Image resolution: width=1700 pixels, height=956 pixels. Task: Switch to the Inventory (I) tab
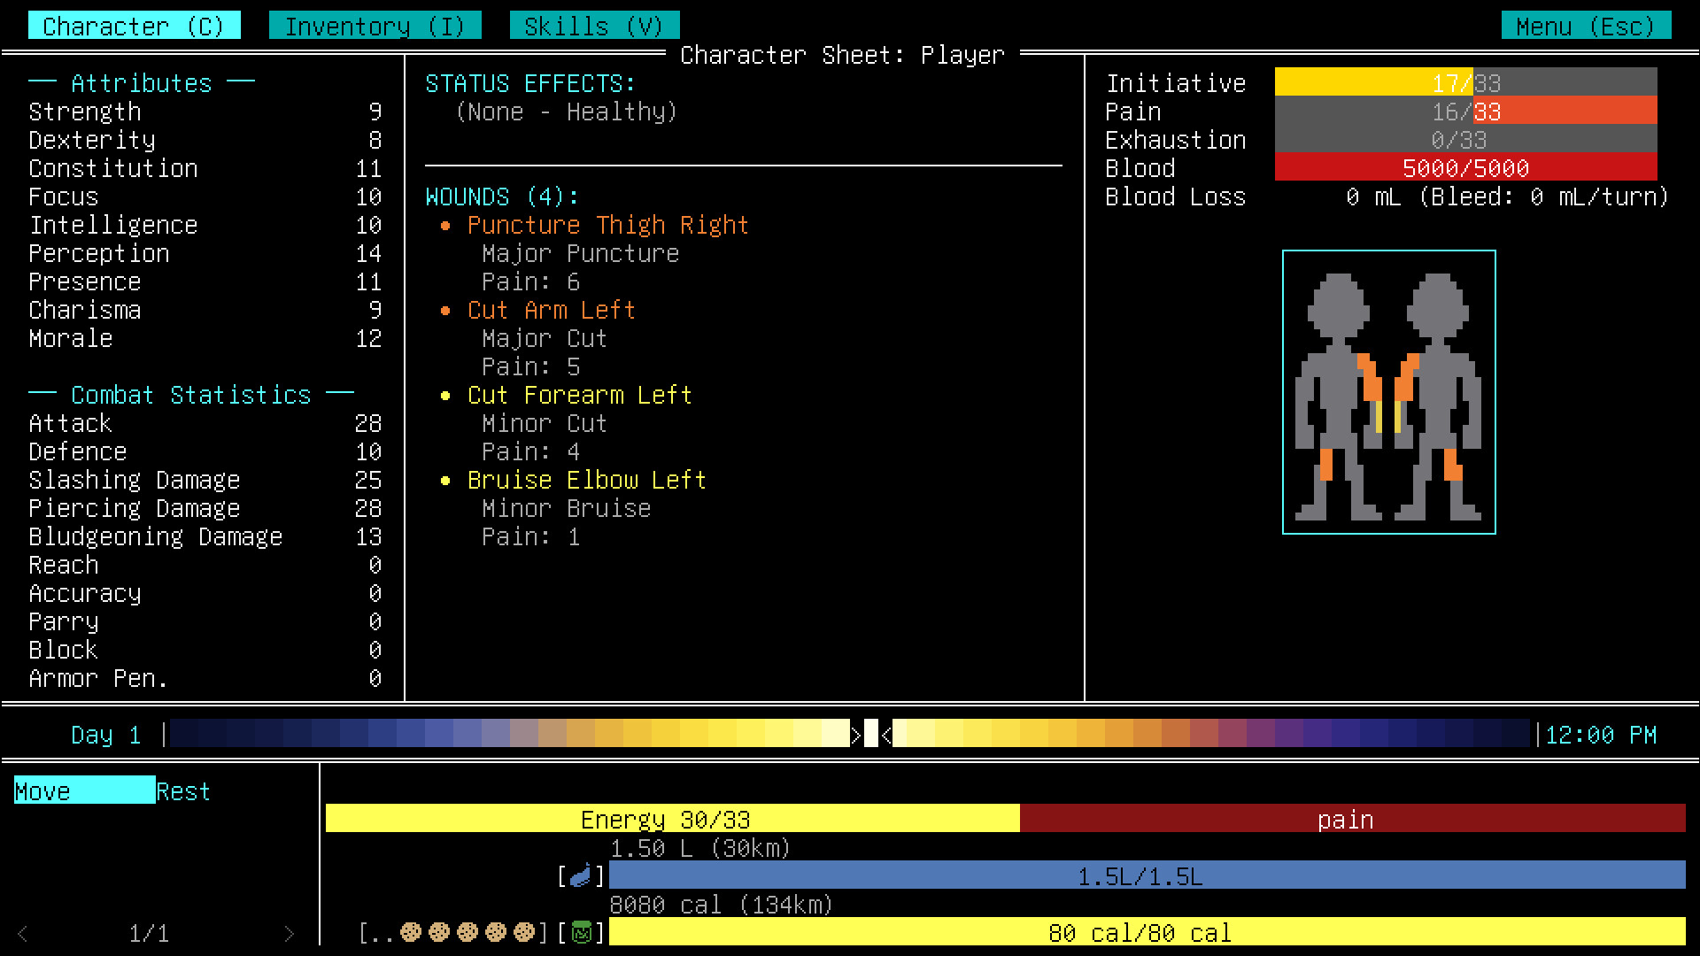pos(375,26)
